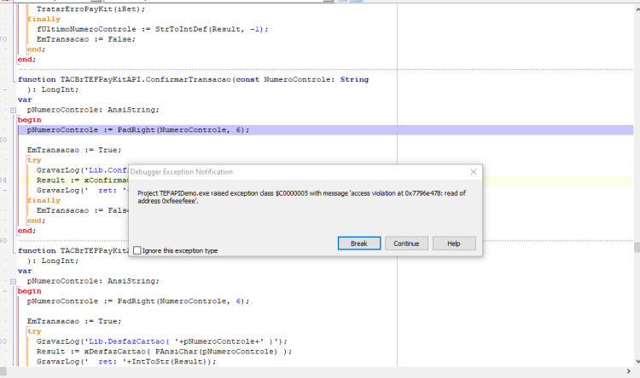This screenshot has height=378, width=640.
Task: Click the scroll-up arrow of the editor
Action: click(x=637, y=9)
